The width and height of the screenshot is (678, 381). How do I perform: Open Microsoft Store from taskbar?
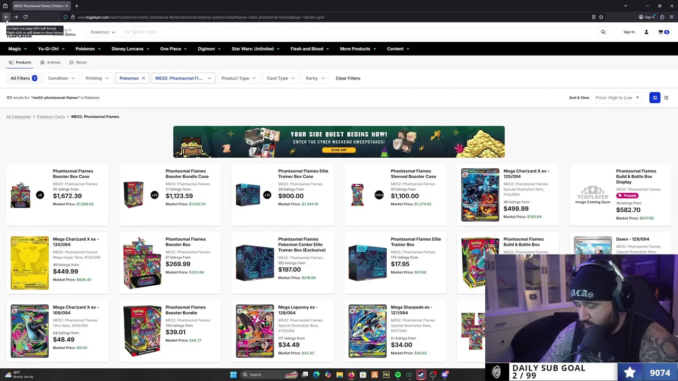point(363,375)
